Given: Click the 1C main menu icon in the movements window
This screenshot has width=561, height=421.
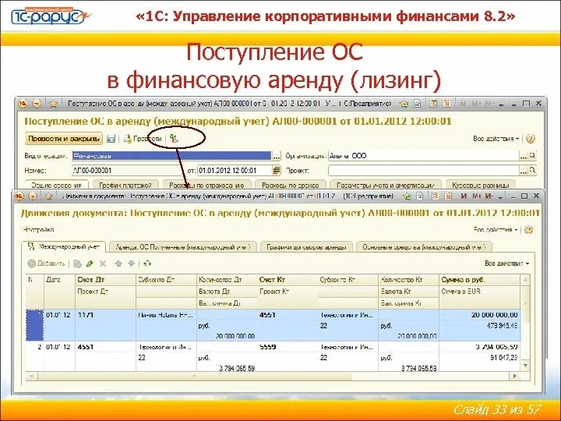Looking at the screenshot, I should point(19,196).
